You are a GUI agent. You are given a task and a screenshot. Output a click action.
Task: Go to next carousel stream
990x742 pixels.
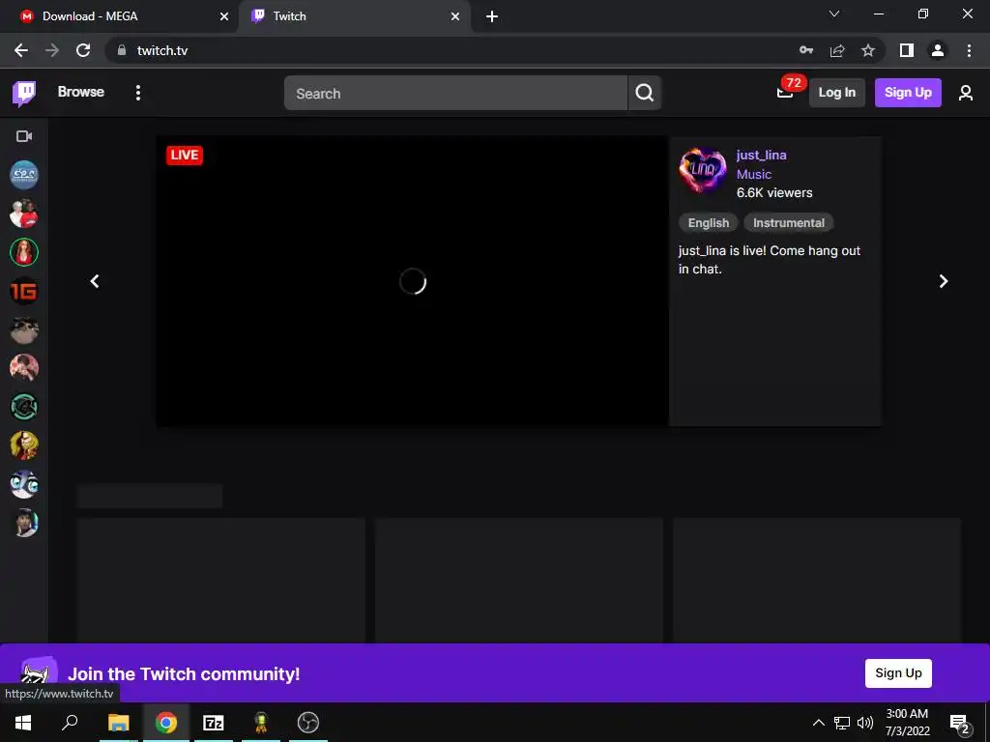tap(944, 281)
